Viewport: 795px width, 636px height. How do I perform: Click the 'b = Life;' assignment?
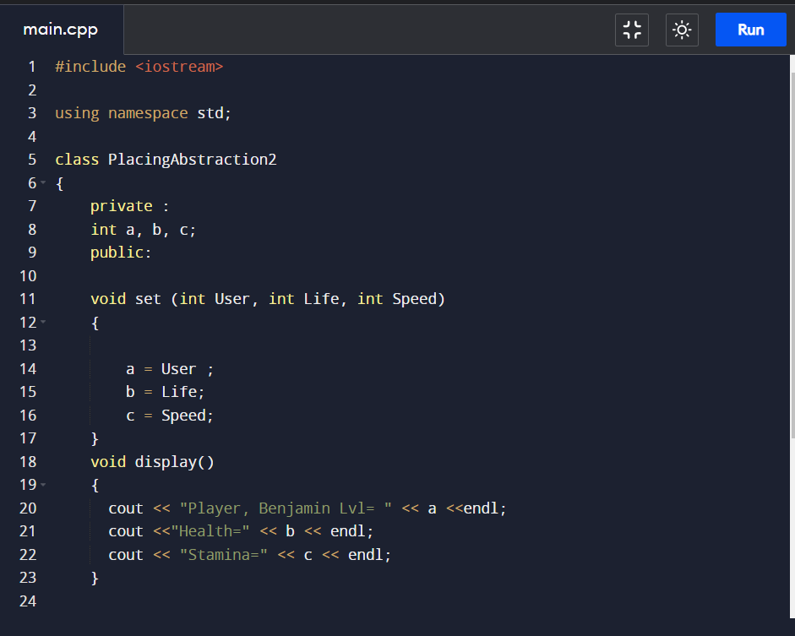(x=166, y=392)
